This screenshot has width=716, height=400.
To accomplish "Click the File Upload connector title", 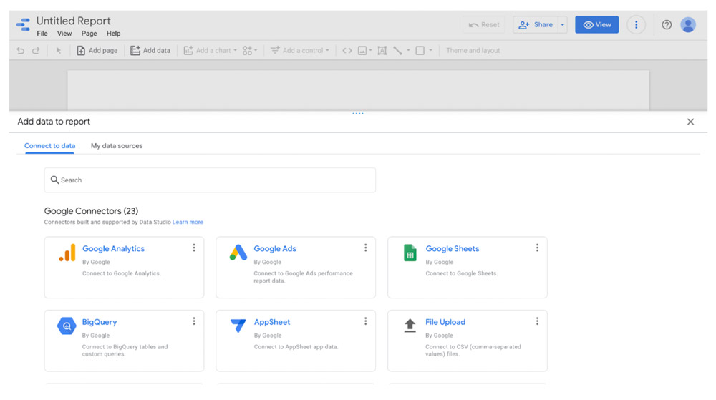I will point(445,322).
